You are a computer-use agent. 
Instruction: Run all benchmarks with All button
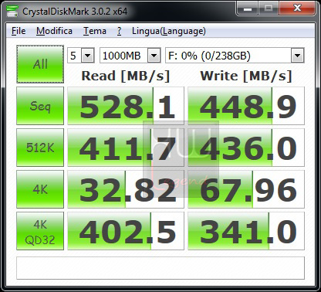point(40,64)
